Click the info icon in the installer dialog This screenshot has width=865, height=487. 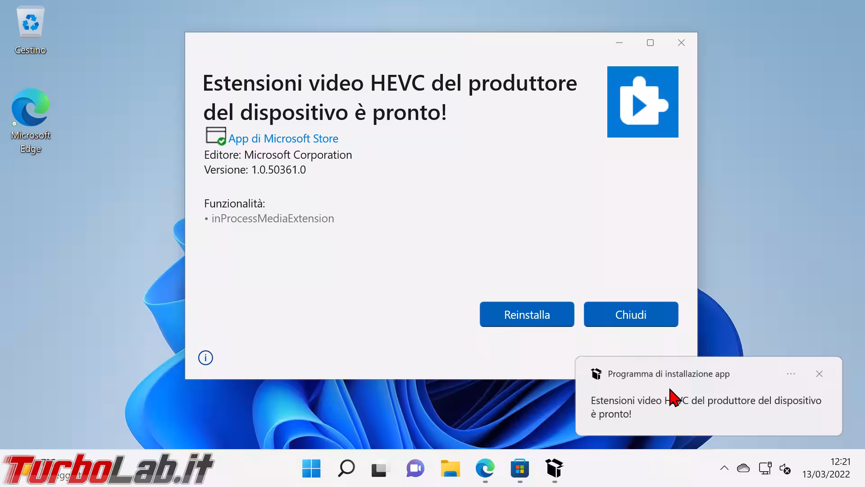point(205,358)
